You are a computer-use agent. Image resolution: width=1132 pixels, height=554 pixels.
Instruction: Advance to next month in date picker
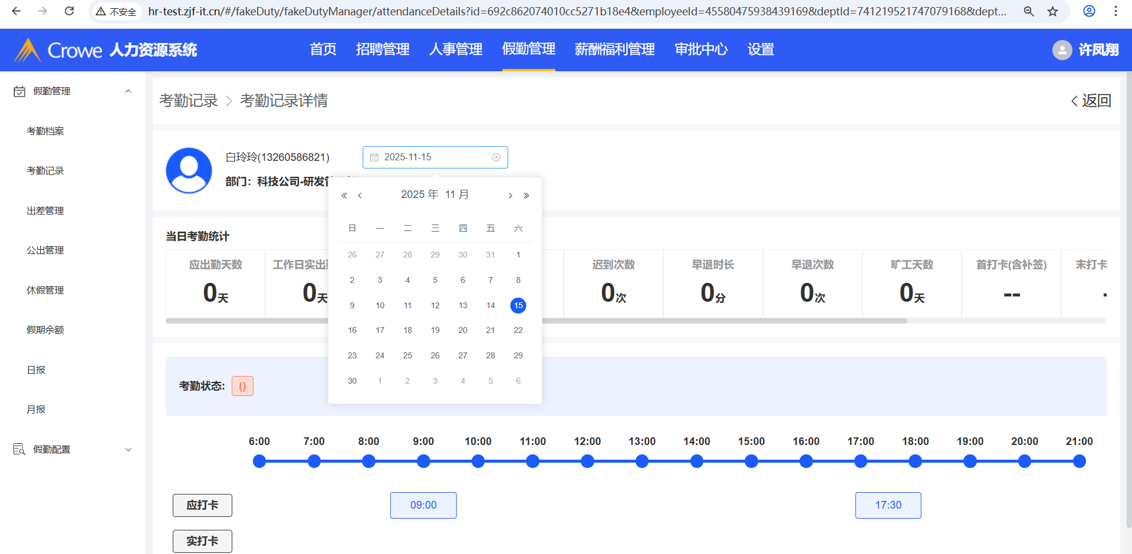click(510, 196)
